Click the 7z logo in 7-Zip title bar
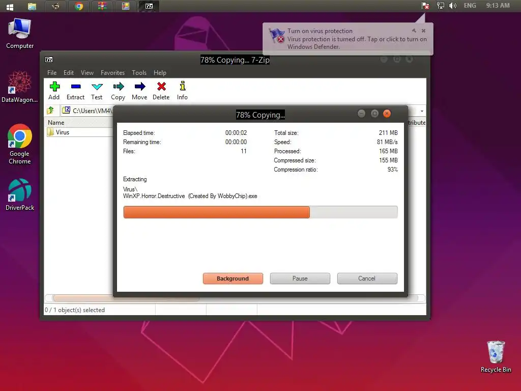Viewport: 521px width, 391px height. point(49,60)
